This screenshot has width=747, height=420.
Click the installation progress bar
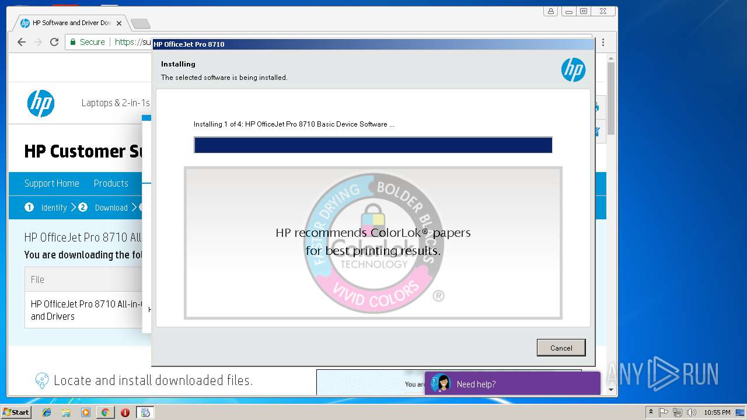click(373, 145)
